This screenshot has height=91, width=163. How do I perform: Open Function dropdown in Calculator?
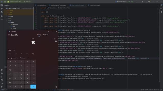tap(23, 58)
